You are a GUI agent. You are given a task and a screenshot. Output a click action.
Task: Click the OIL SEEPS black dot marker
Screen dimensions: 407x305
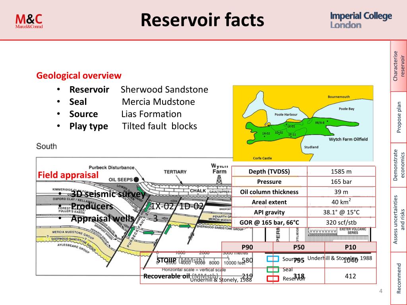(137, 180)
